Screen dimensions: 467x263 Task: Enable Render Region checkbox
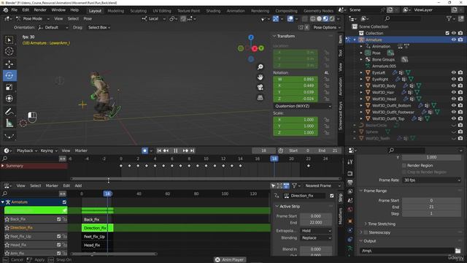tap(404, 166)
